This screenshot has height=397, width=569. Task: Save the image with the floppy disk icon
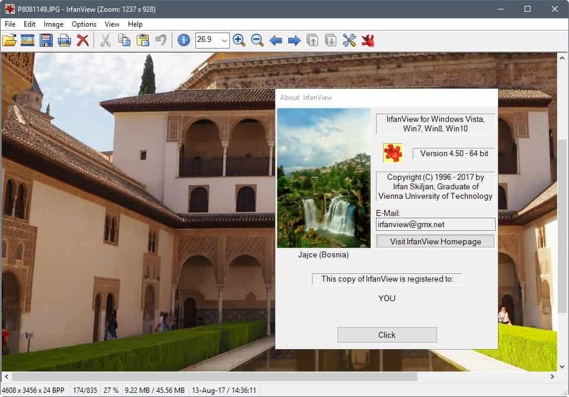(x=46, y=40)
